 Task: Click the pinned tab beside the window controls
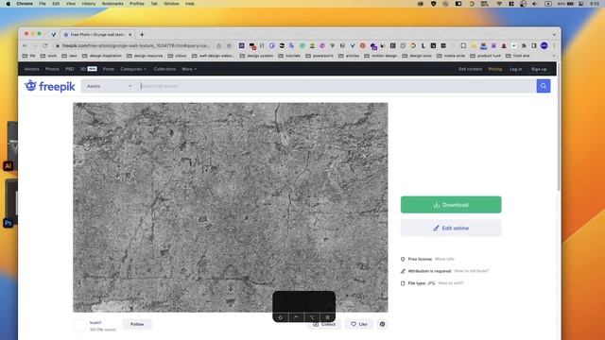pos(54,35)
